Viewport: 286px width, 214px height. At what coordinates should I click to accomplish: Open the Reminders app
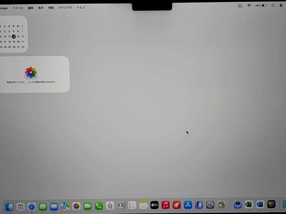[132, 205]
